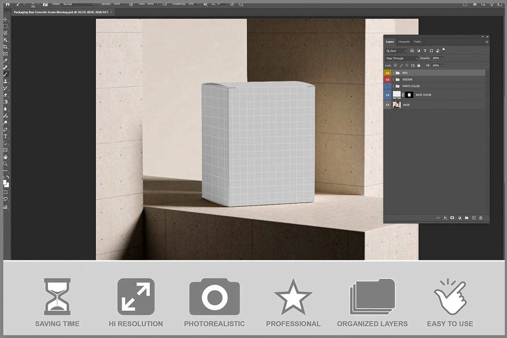Open the Kind filter dropdown
This screenshot has height=338, width=507.
click(396, 51)
